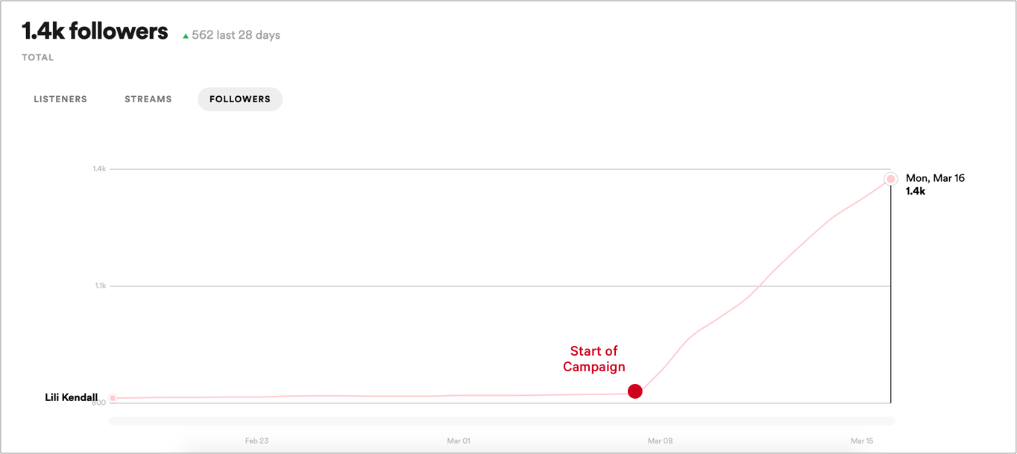Click the Lili Kendall series label
Viewport: 1017px width, 454px height.
click(x=71, y=398)
